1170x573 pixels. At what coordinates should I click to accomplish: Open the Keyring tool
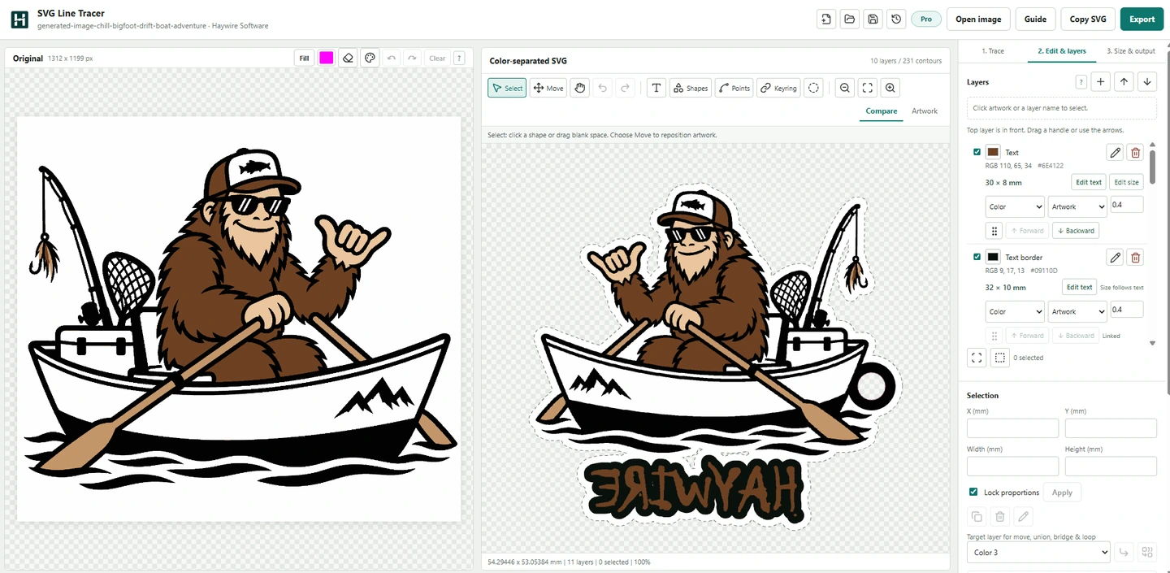pos(778,88)
